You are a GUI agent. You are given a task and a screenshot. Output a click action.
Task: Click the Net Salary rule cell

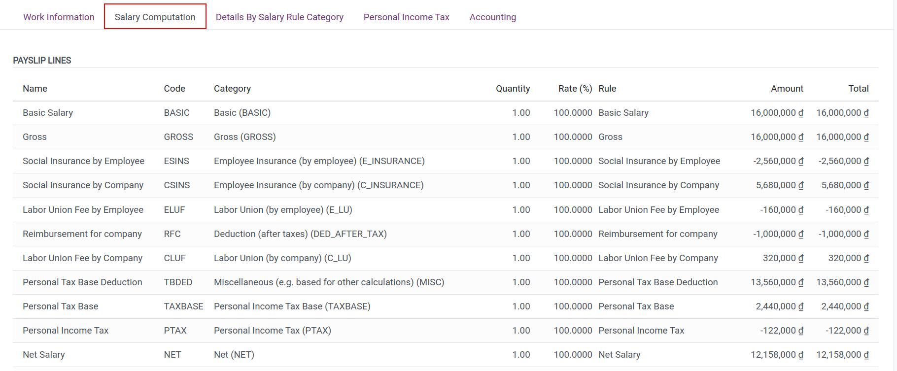pyautogui.click(x=620, y=355)
